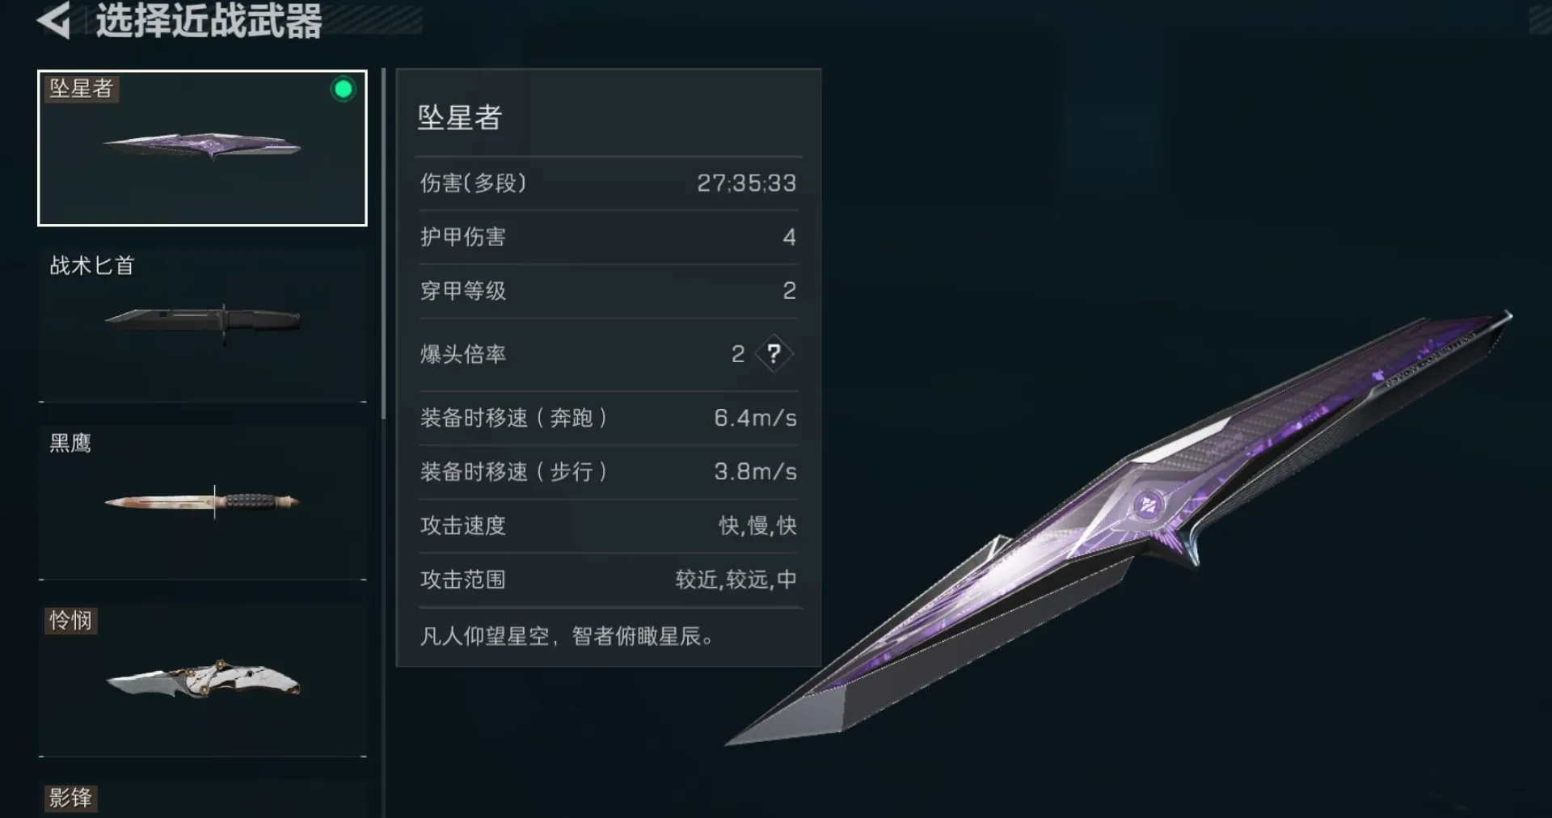This screenshot has height=818, width=1552.
Task: Click the purple emblem on the blade guard
Action: [1147, 507]
